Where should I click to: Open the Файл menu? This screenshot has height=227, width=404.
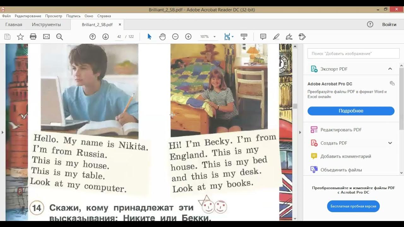pos(6,16)
